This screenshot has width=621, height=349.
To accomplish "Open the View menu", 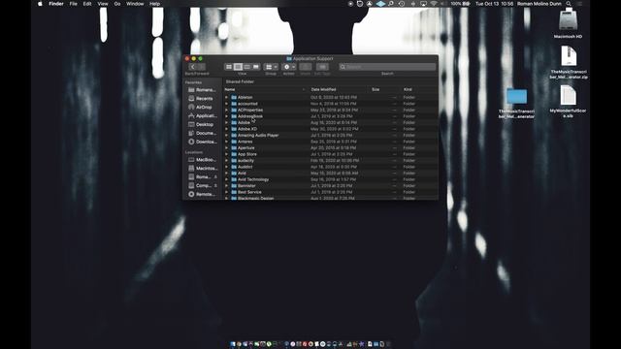I will (x=103, y=4).
